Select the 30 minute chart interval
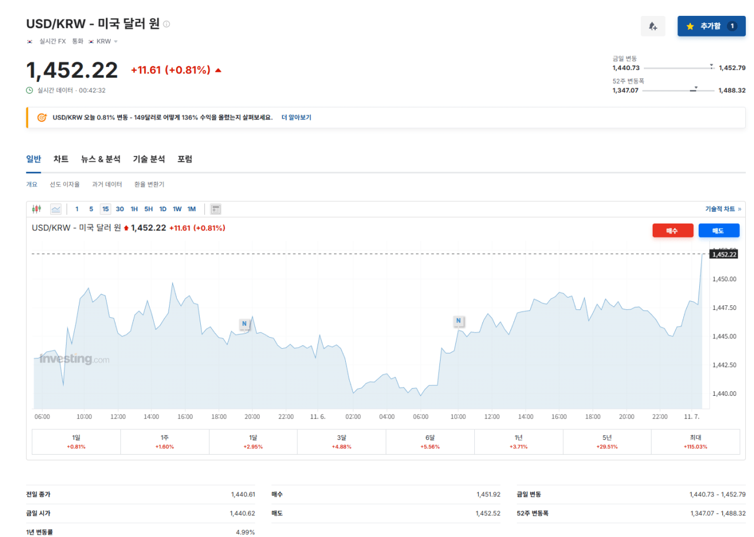 pyautogui.click(x=120, y=209)
